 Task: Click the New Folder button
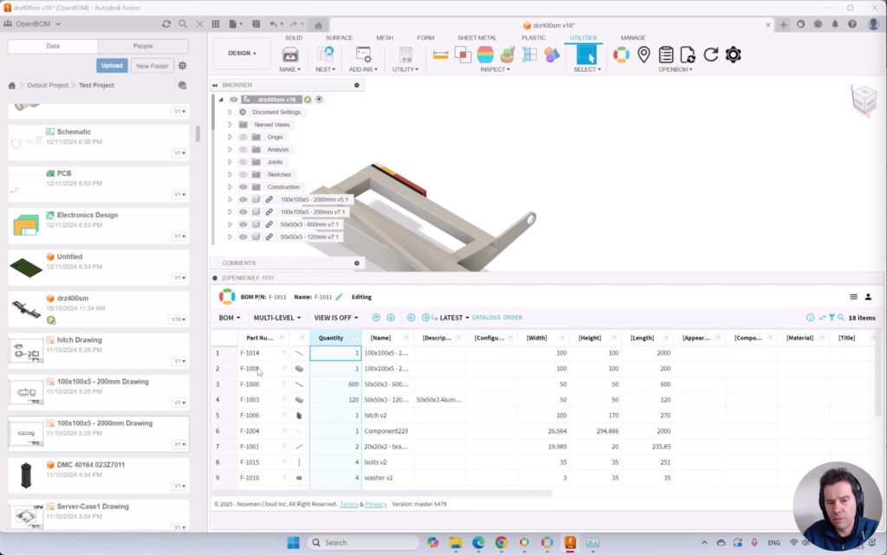152,66
